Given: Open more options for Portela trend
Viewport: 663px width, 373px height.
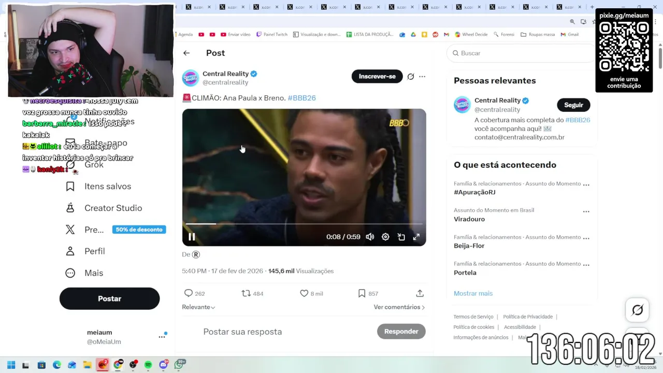Looking at the screenshot, I should [586, 265].
